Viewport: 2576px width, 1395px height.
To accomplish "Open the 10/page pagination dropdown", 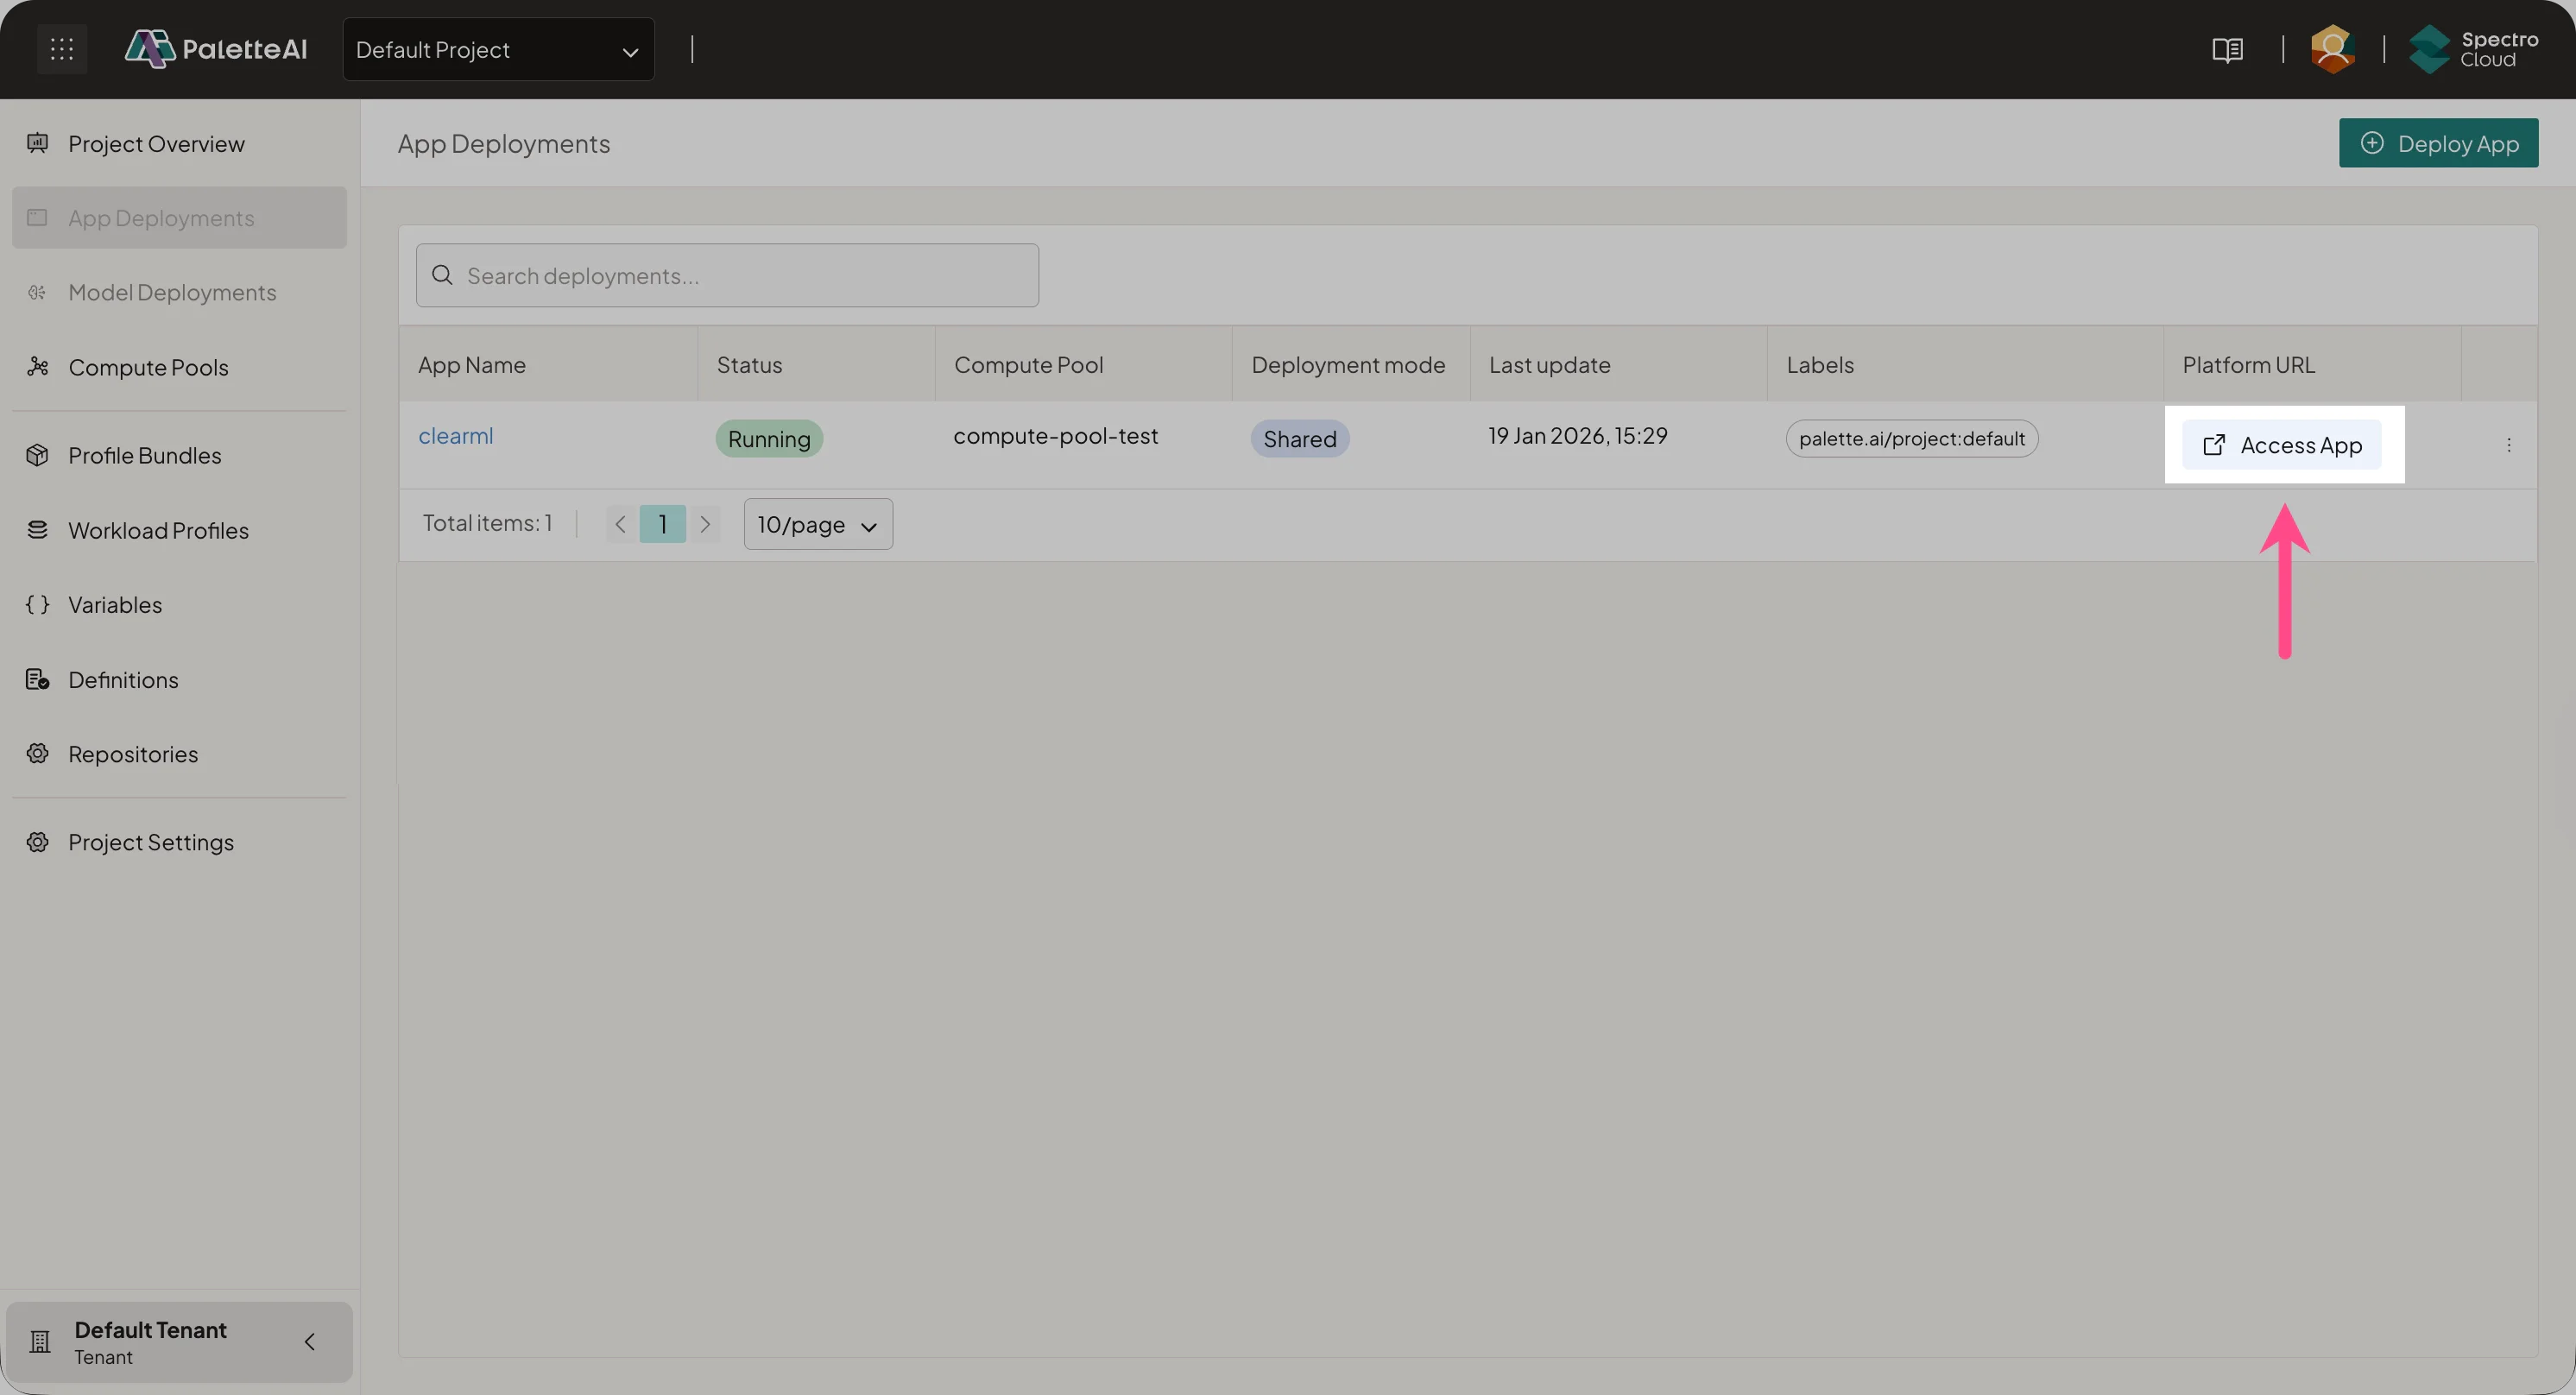I will [817, 523].
